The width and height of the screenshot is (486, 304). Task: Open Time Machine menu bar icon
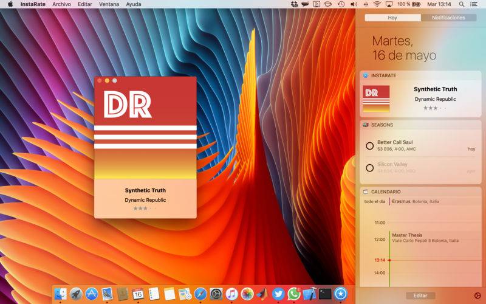coord(341,4)
